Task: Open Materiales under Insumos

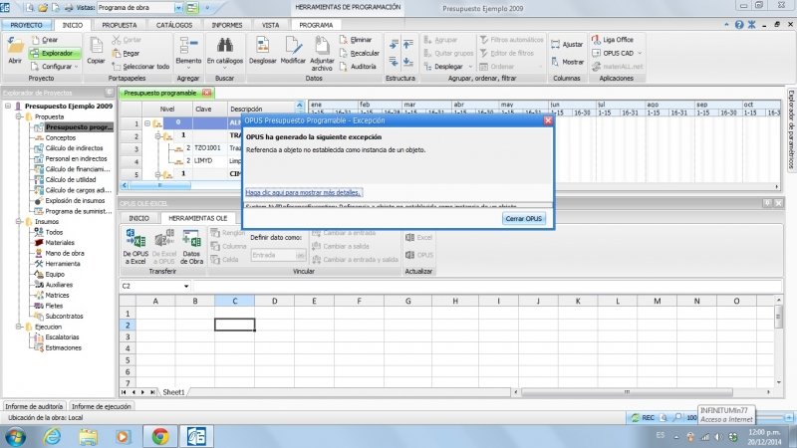Action: [x=60, y=242]
